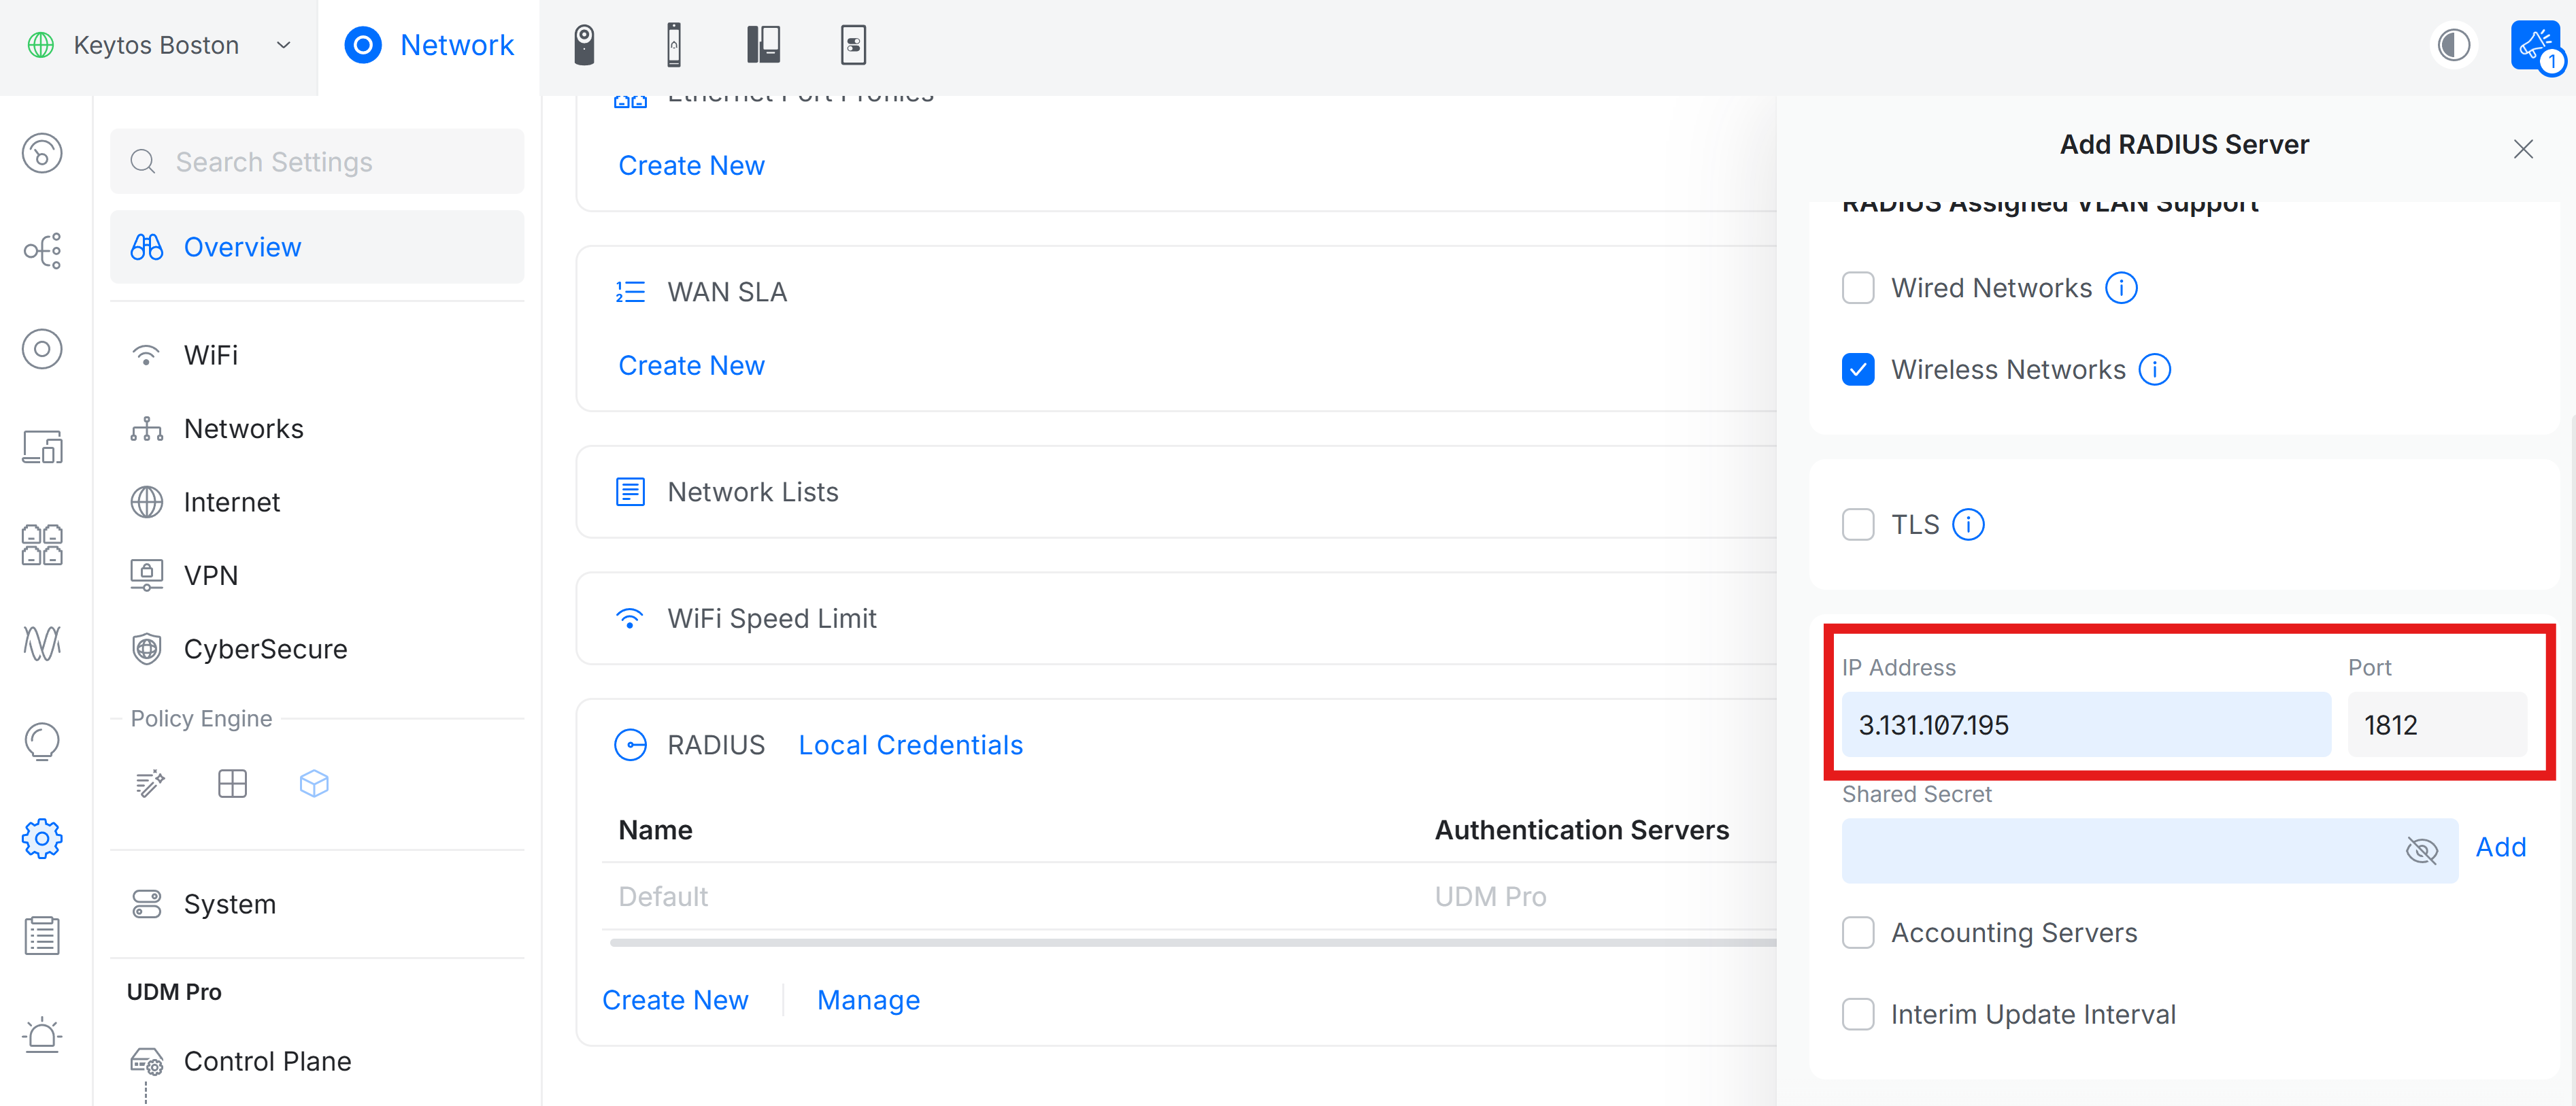Viewport: 2576px width, 1106px height.
Task: View the System Log clipboard icon
Action: coord(41,935)
